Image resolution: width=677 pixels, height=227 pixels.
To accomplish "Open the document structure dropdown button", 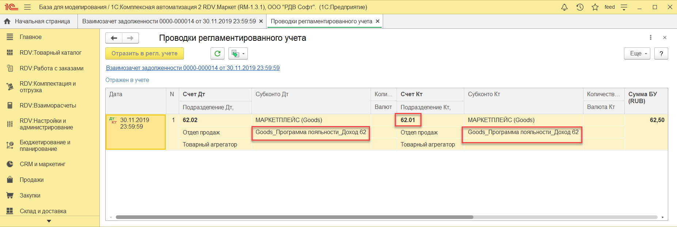I will pyautogui.click(x=238, y=54).
